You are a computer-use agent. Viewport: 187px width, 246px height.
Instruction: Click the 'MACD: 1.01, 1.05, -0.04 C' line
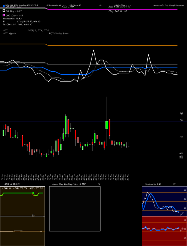[18, 25]
